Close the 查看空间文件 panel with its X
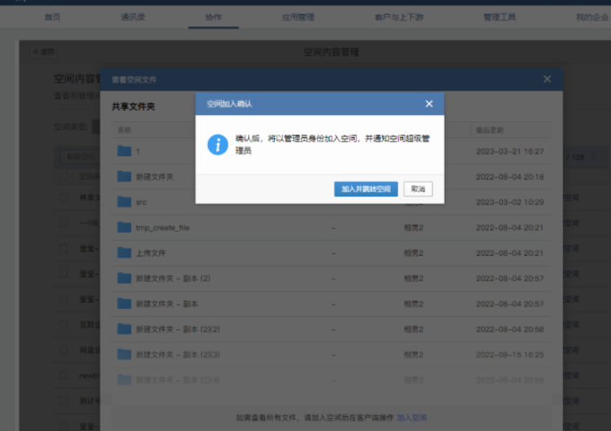611x431 pixels. coord(547,79)
